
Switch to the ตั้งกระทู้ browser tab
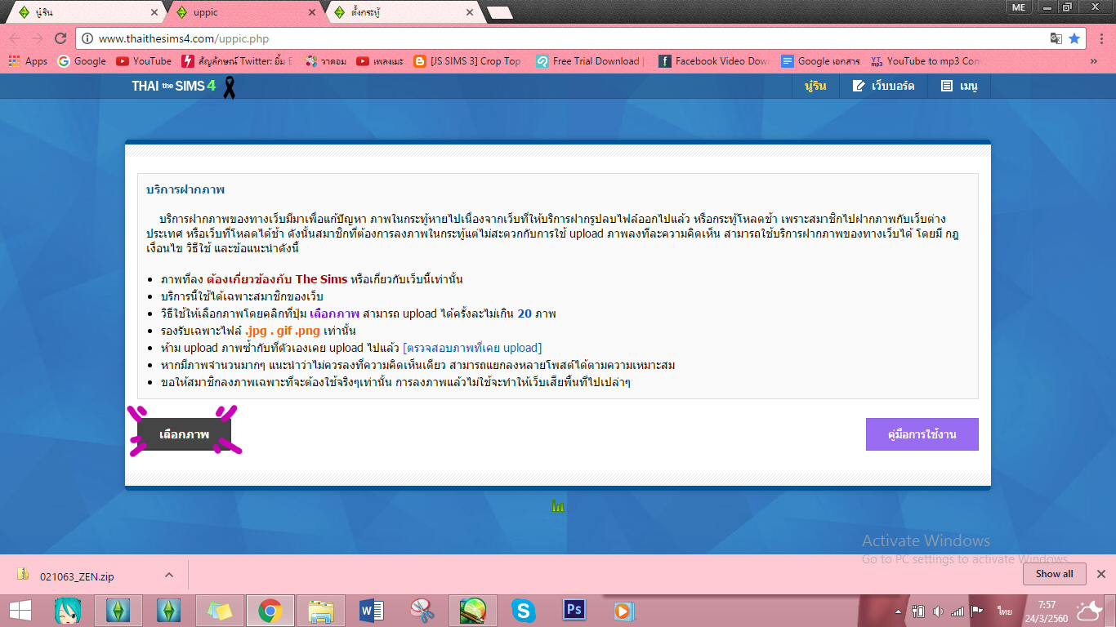pyautogui.click(x=400, y=12)
